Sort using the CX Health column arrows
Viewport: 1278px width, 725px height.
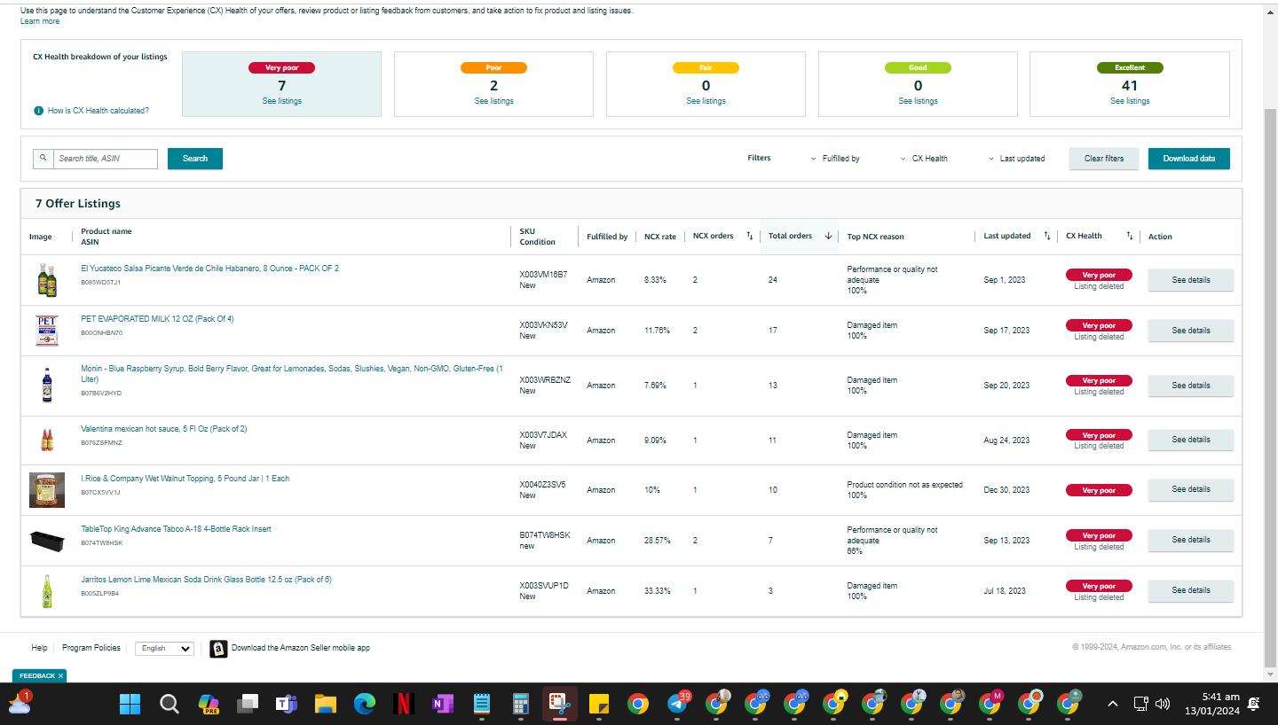(1130, 236)
